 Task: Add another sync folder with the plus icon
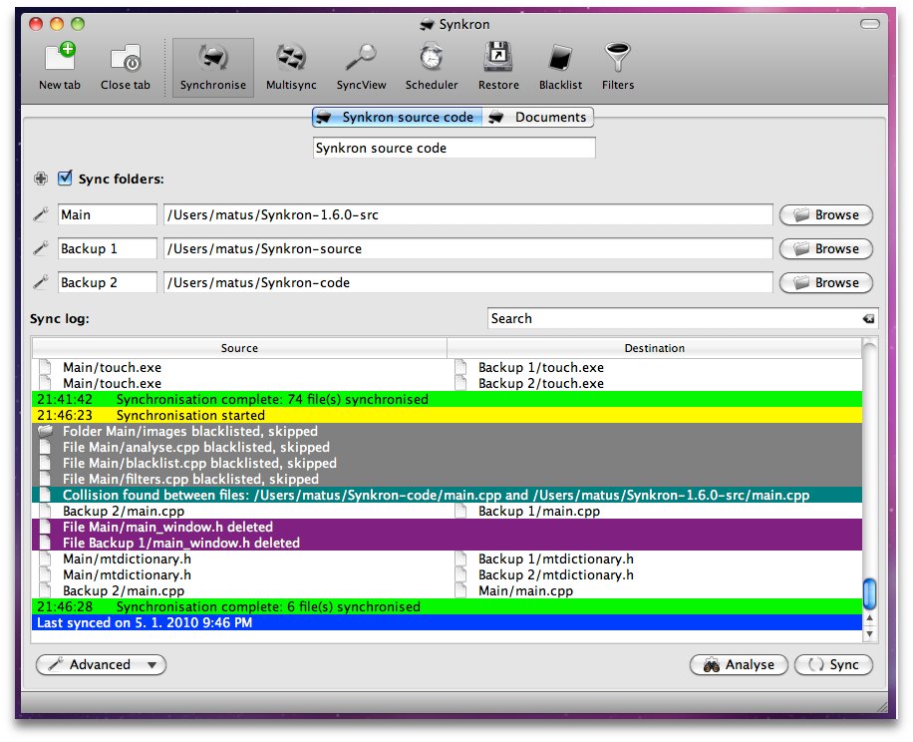tap(40, 178)
